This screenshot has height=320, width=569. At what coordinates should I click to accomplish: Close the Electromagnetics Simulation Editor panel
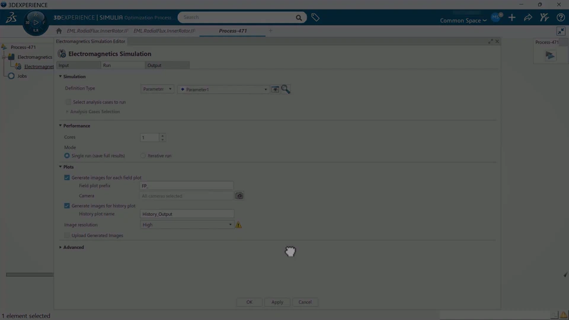click(x=497, y=41)
